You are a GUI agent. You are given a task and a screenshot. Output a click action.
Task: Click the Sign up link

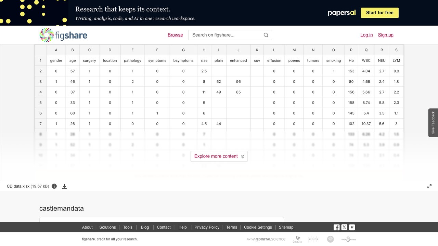pos(386,35)
